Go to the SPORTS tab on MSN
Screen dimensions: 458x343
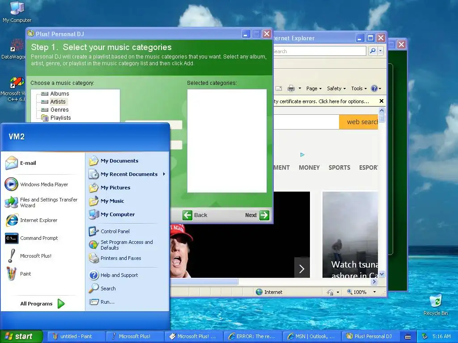339,167
